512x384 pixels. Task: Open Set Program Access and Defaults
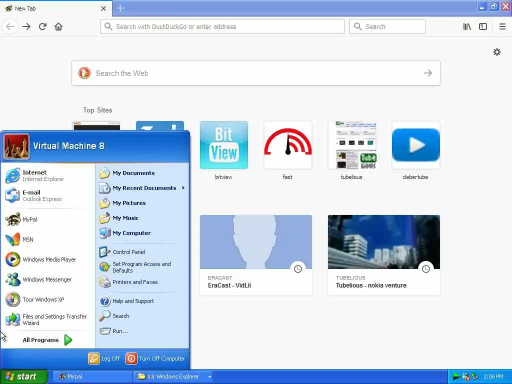[142, 267]
